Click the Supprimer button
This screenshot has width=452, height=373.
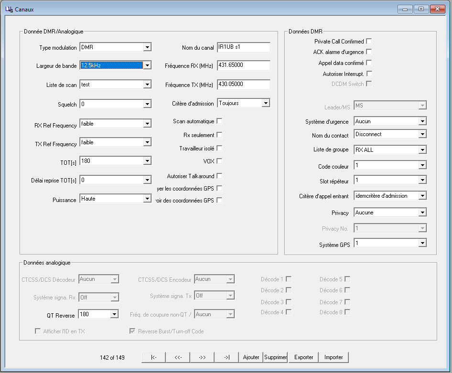276,357
